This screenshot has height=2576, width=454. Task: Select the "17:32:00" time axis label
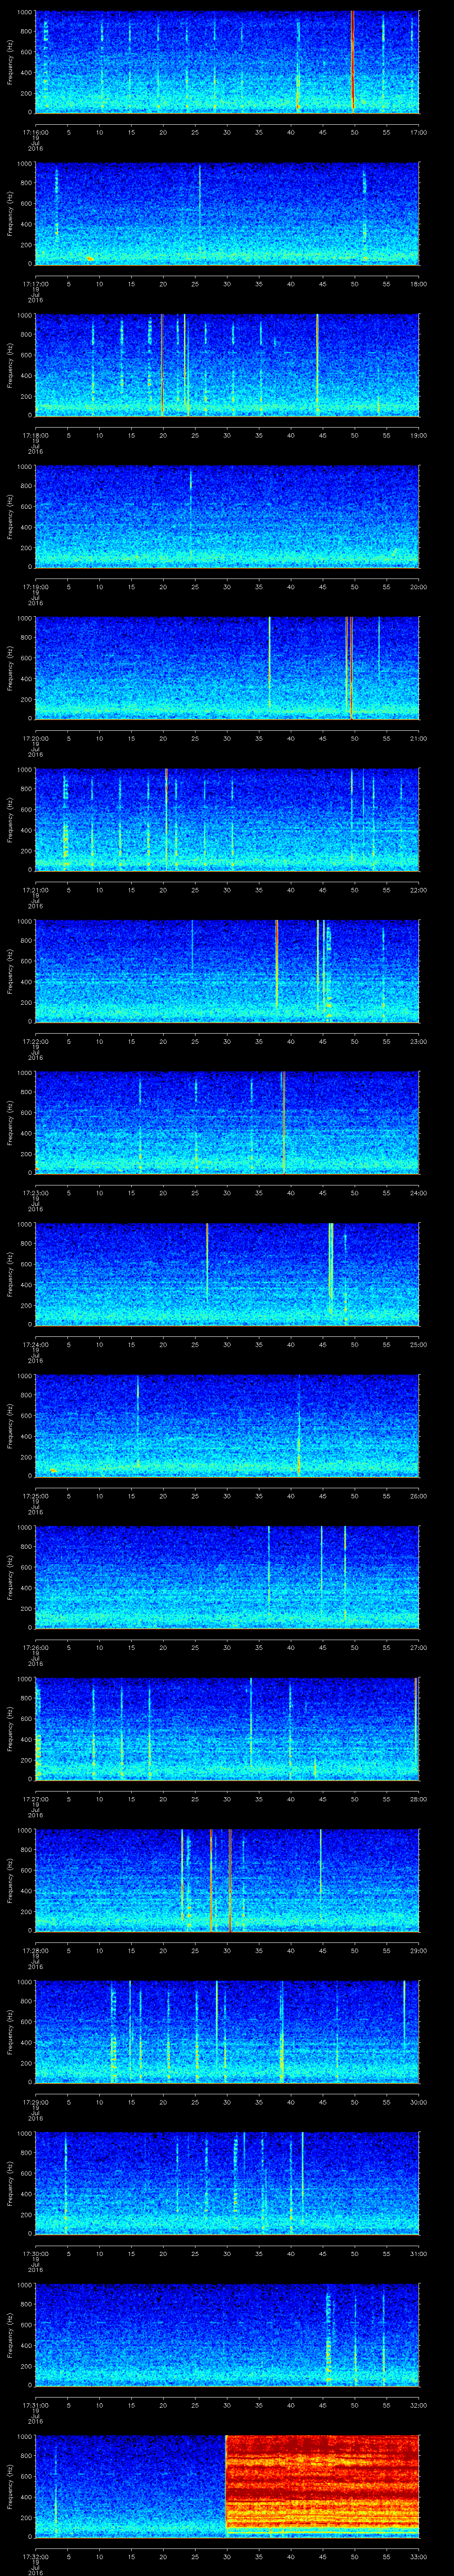tap(35, 2556)
